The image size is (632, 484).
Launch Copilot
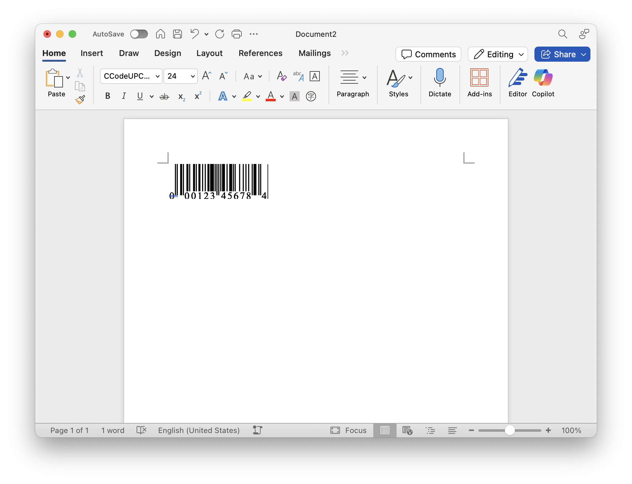(x=543, y=83)
